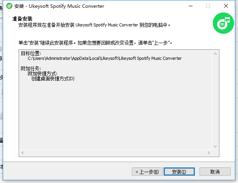This screenshot has width=238, height=183.
Task: Click the greyed-out maximize button
Action: coord(208,6)
